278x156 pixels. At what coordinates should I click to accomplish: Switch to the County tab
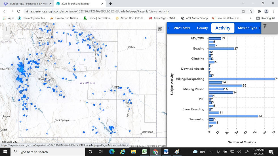click(x=202, y=28)
